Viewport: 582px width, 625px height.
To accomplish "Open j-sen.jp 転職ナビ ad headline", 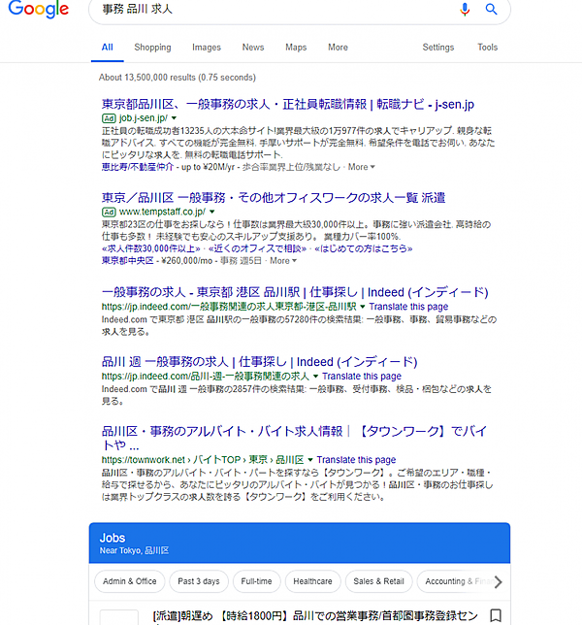I will [288, 105].
